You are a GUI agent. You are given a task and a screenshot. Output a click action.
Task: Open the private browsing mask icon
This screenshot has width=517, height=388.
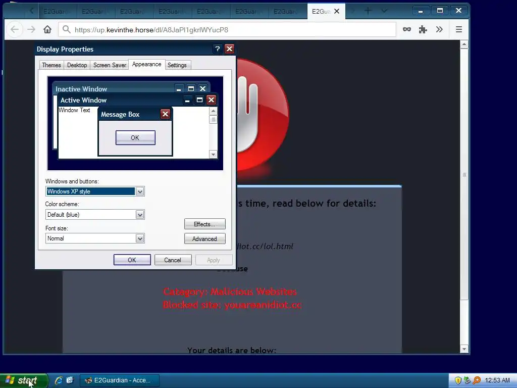[407, 29]
